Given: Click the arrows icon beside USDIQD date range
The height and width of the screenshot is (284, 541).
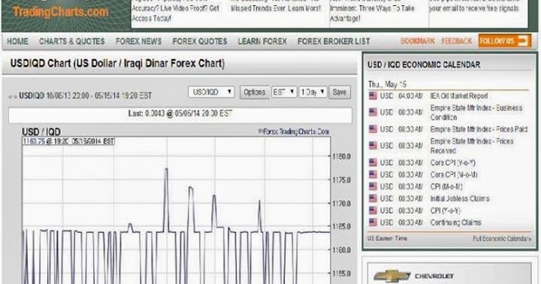Looking at the screenshot, I should click(x=13, y=96).
